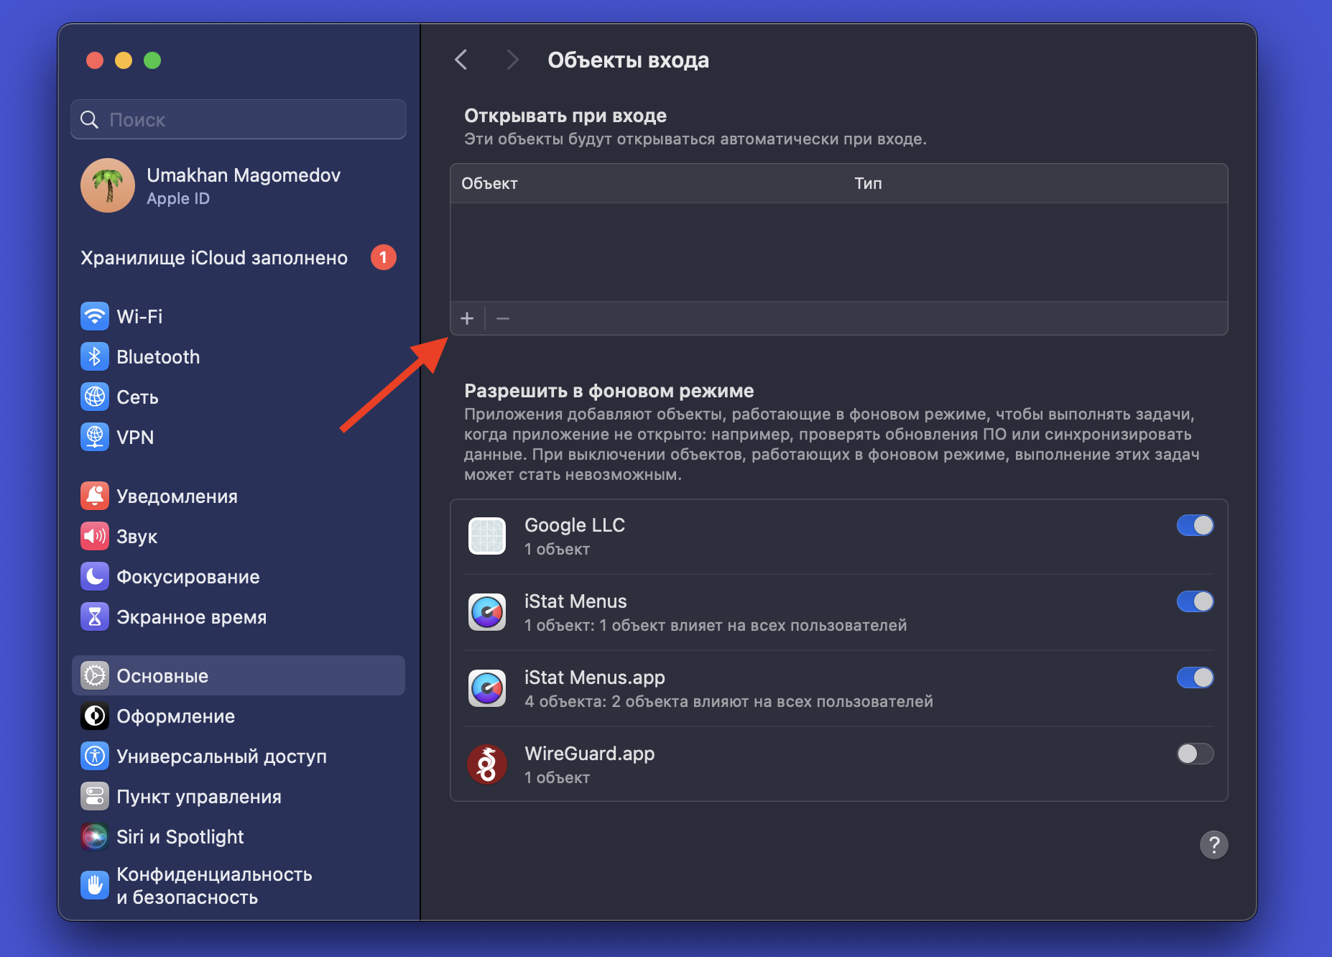Turn off iStat Menus.app toggle
Viewport: 1332px width, 957px height.
click(1195, 678)
